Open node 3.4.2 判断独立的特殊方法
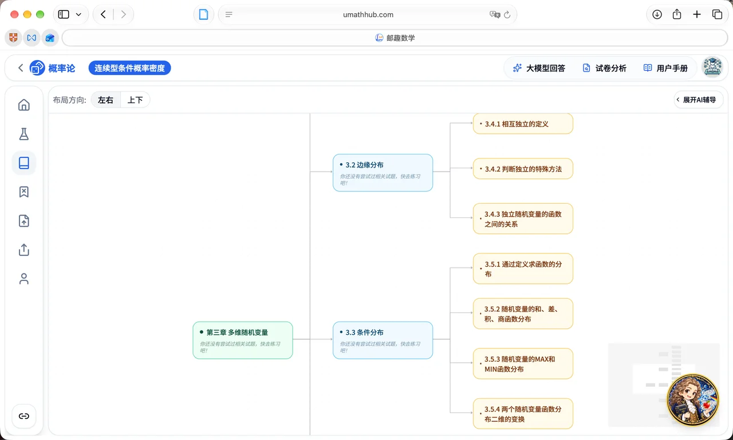733x440 pixels. point(523,169)
